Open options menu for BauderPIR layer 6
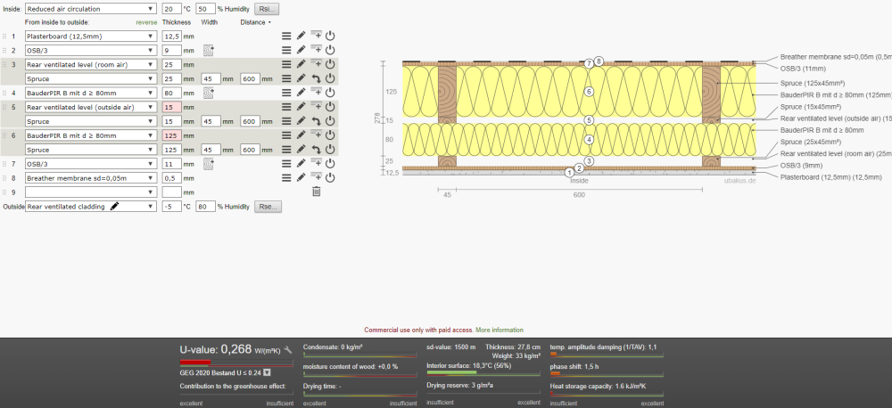 tap(286, 135)
